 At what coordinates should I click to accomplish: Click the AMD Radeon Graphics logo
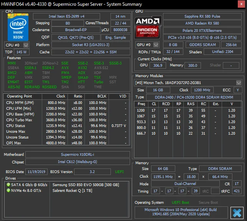pos(148,27)
